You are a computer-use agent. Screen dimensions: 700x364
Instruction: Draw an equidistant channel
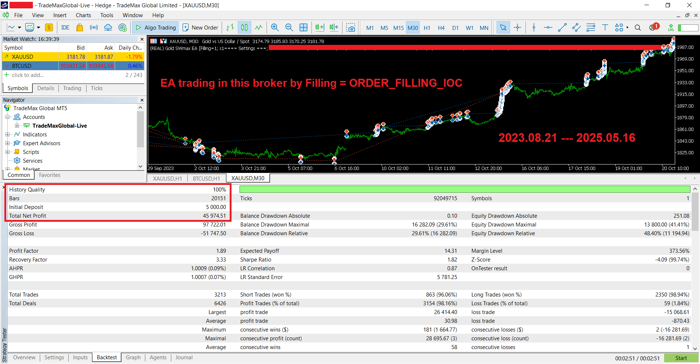click(x=577, y=27)
